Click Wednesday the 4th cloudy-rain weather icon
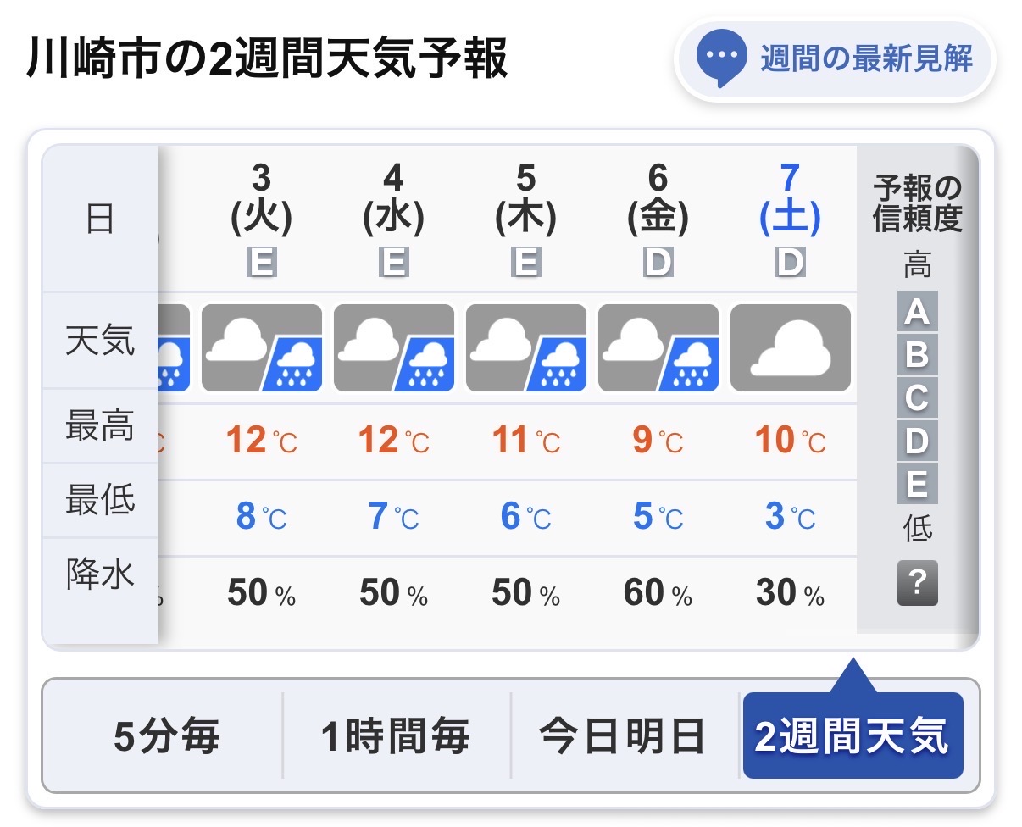The height and width of the screenshot is (827, 1022). point(394,347)
